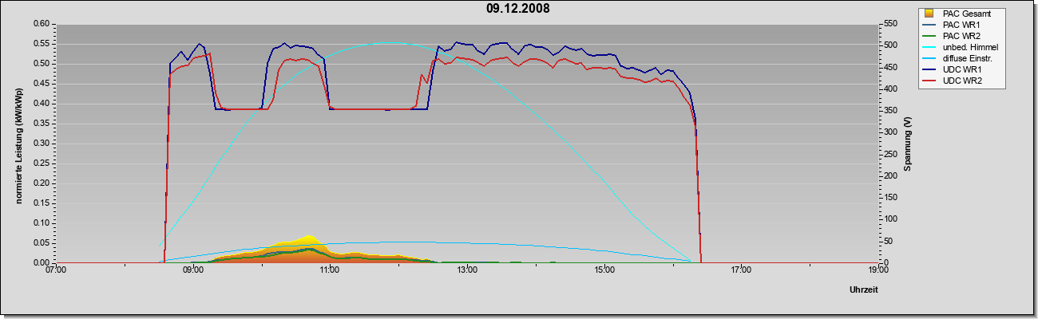Click the Spannung (V) right axis label
1038x319 pixels.
[908, 144]
